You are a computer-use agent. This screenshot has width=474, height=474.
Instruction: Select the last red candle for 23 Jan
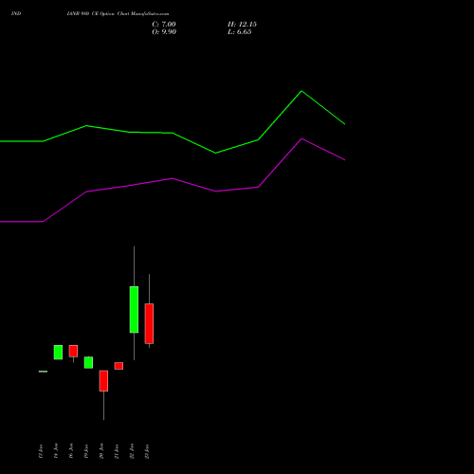(x=149, y=323)
